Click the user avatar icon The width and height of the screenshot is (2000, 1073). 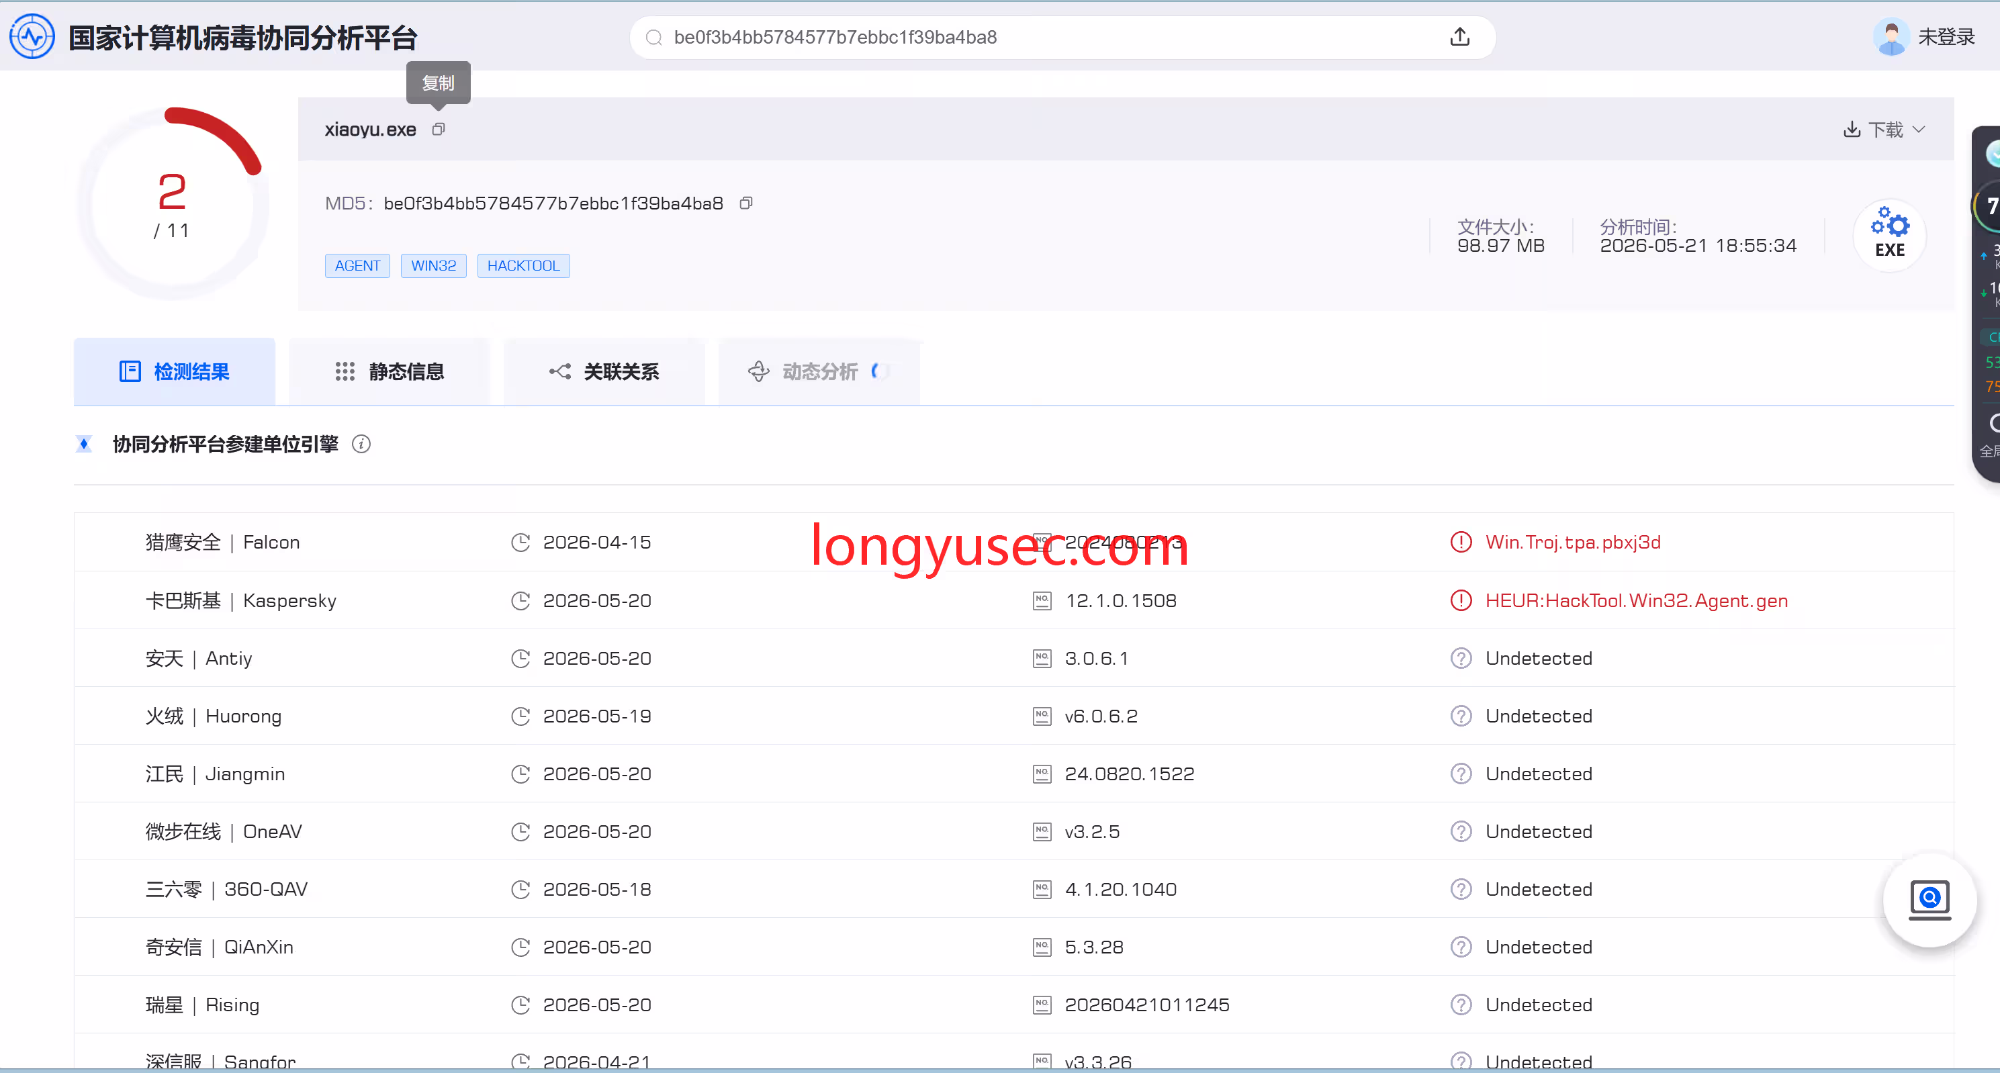[x=1891, y=36]
